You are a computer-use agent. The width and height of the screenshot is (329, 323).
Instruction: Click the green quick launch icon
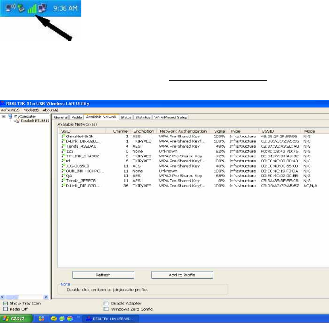pos(62,319)
